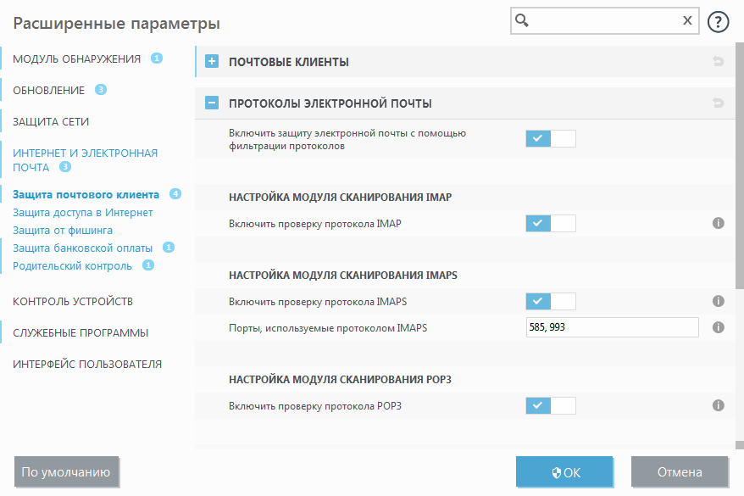Toggle off IMAP protocol checking

[x=549, y=223]
